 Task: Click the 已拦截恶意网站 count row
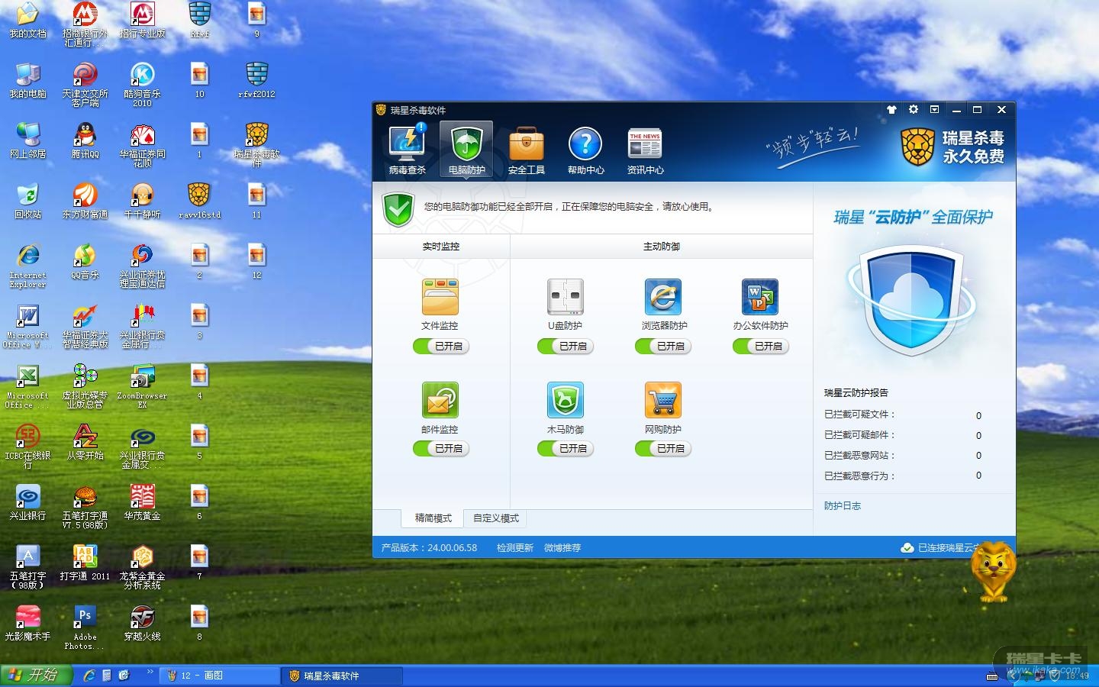point(904,456)
